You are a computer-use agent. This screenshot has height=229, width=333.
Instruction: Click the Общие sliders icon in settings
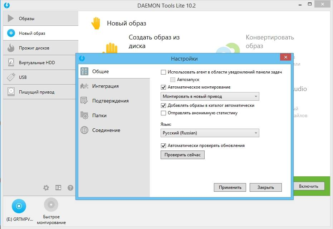[x=84, y=71]
